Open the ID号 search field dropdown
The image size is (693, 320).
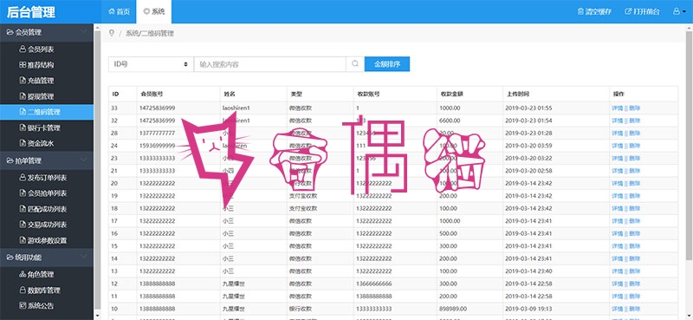click(151, 63)
